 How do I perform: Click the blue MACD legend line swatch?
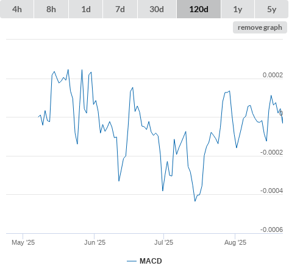click(x=132, y=261)
